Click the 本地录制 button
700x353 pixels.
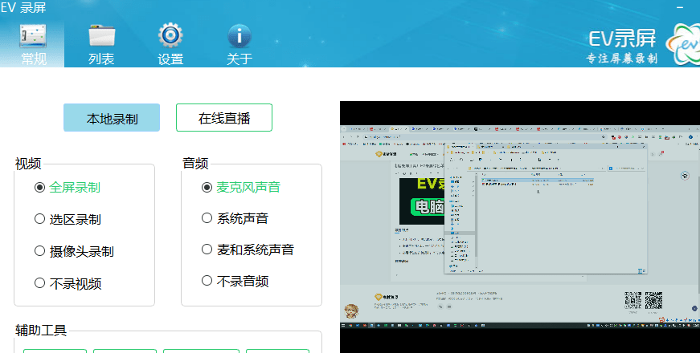point(112,118)
